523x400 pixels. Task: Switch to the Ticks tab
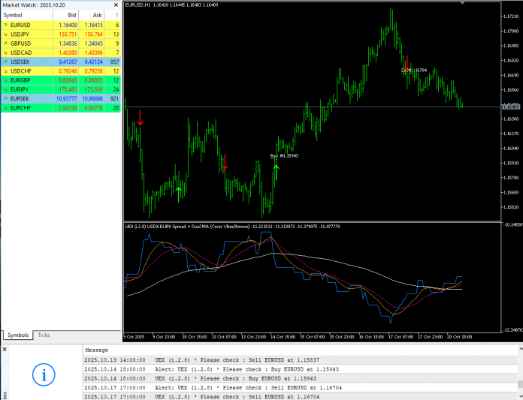(x=44, y=335)
